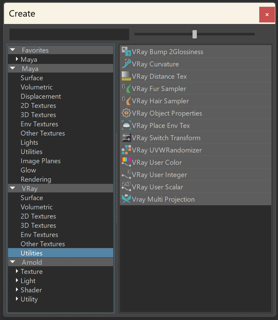Screen dimensions: 278x320
Task: Click the VRay UVWRandomizer squares icon
Action: point(126,150)
